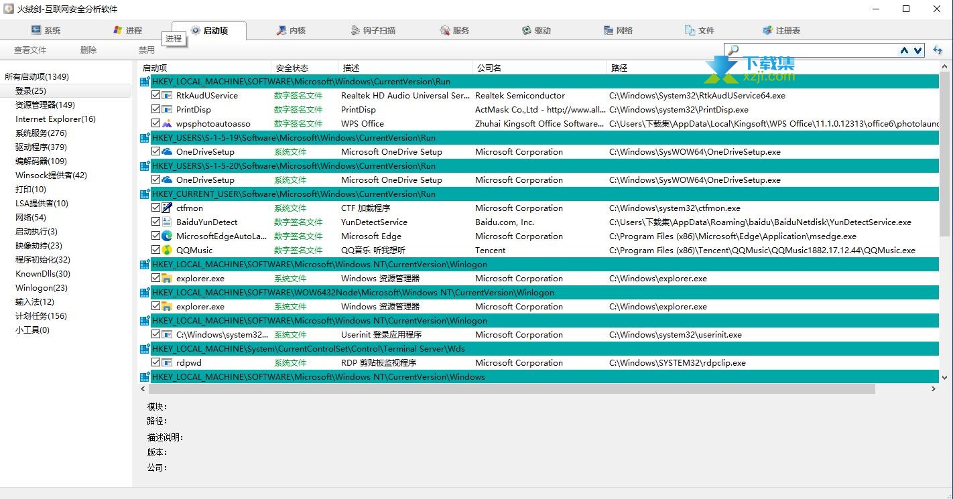Click the MicrosoftEdgeAutoLaunch Edge icon
The image size is (953, 499).
click(x=167, y=236)
